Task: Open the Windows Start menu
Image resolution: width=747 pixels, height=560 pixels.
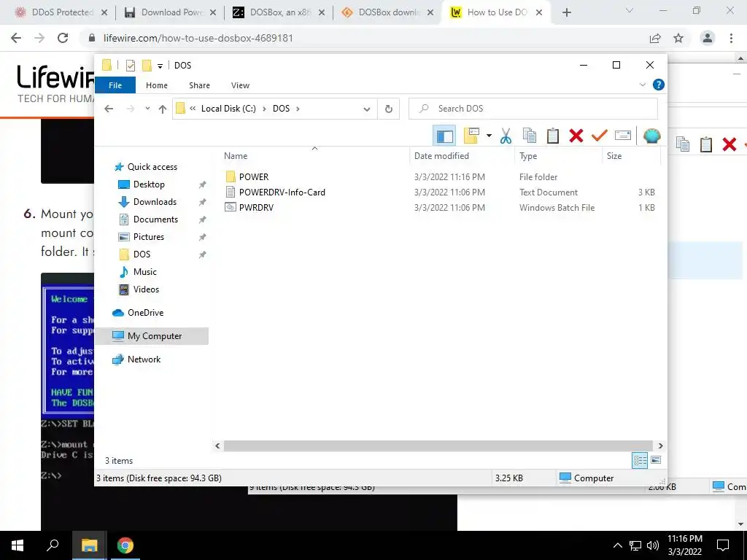Action: tap(18, 545)
